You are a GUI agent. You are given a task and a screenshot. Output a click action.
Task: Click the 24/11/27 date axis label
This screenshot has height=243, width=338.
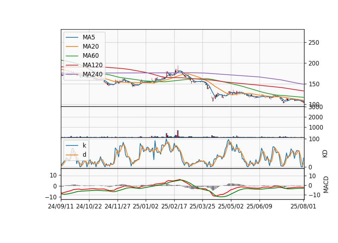pyautogui.click(x=118, y=207)
